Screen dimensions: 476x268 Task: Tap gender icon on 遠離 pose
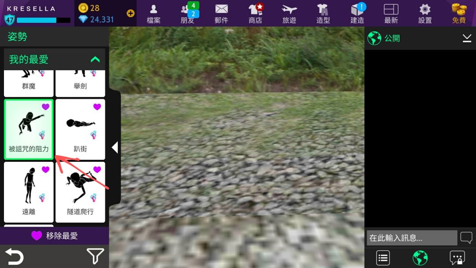(42, 198)
